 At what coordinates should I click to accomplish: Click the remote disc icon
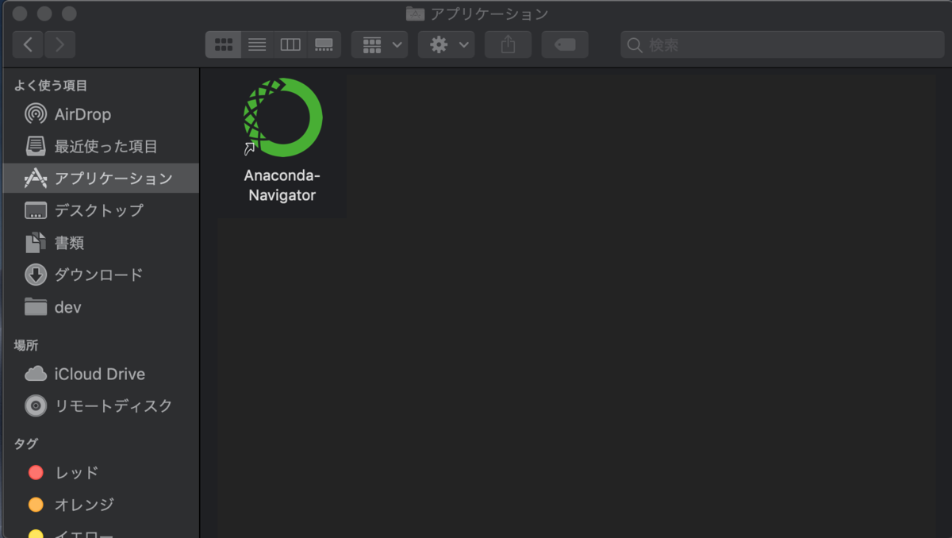(36, 405)
